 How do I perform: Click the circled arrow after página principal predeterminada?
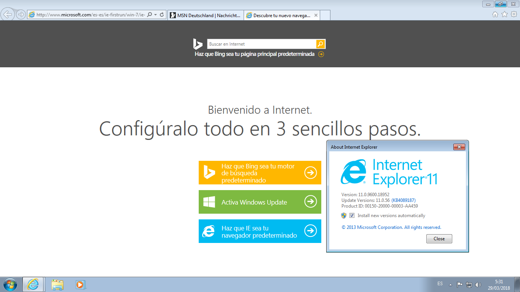click(321, 54)
